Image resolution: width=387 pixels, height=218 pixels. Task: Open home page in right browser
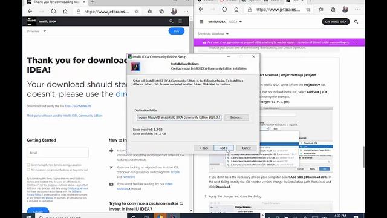click(236, 10)
